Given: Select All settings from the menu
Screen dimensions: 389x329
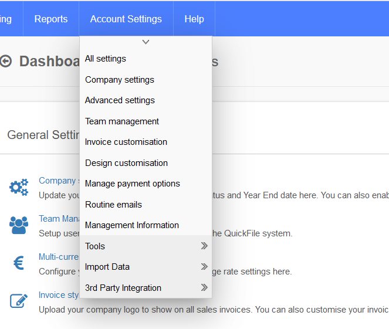Looking at the screenshot, I should (x=146, y=59).
